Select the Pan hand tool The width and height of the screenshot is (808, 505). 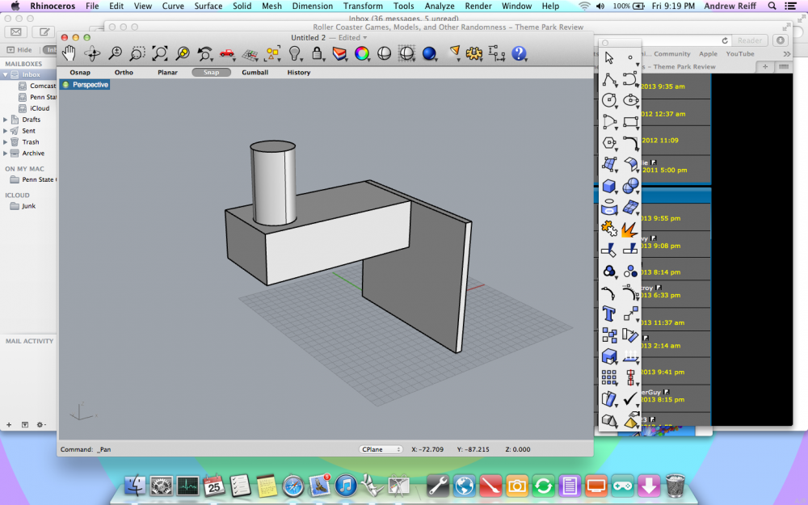[x=69, y=53]
